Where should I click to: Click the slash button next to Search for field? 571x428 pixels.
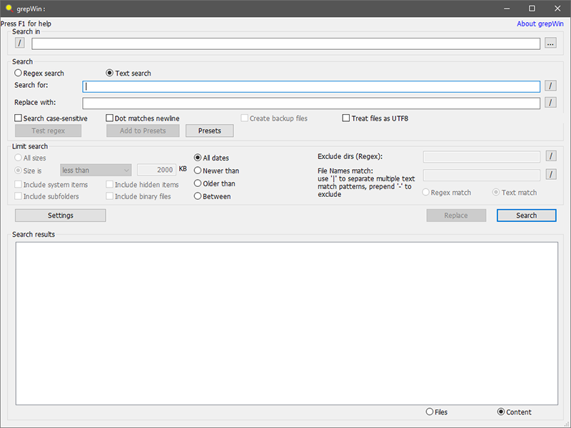550,86
